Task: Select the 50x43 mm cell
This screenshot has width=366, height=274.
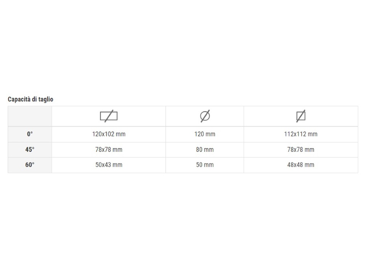Action: coord(109,165)
